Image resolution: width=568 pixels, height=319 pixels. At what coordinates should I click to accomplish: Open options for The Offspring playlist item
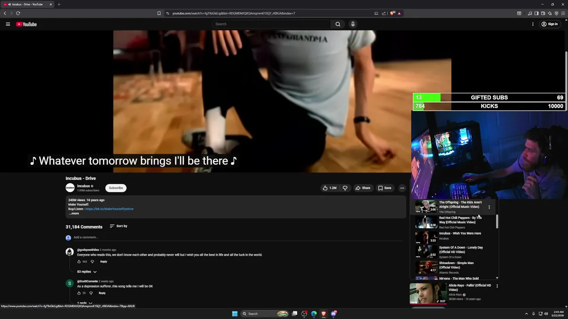point(489,207)
